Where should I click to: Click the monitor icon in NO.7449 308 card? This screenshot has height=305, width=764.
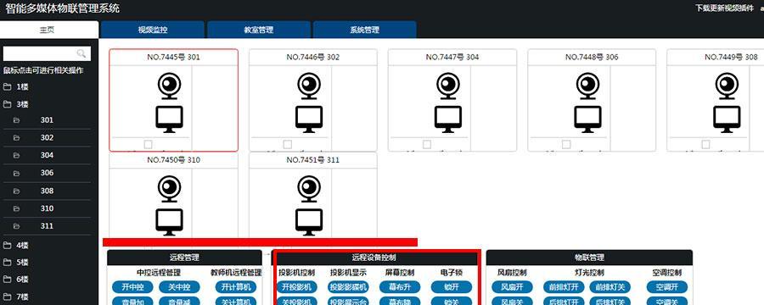tap(727, 119)
